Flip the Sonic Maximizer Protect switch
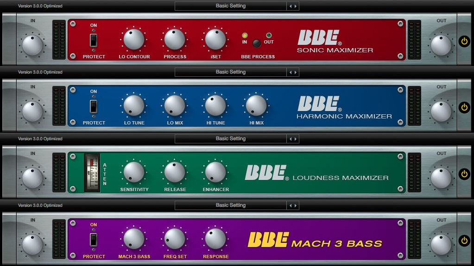Image resolution: width=474 pixels, height=266 pixels. coord(94,40)
